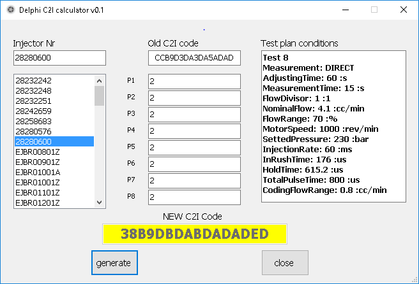Select injector 28232242 in the list
419x284 pixels.
[54, 80]
